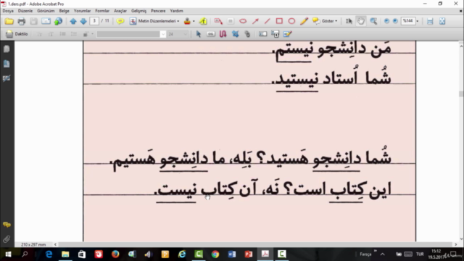Screen dimensions: 464x261
Task: Click the scrolling page display icon
Action: coord(430,21)
